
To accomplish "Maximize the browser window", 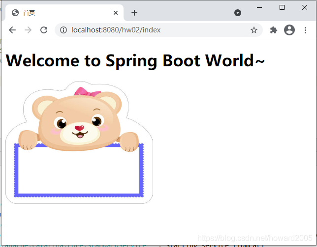I will [x=282, y=7].
